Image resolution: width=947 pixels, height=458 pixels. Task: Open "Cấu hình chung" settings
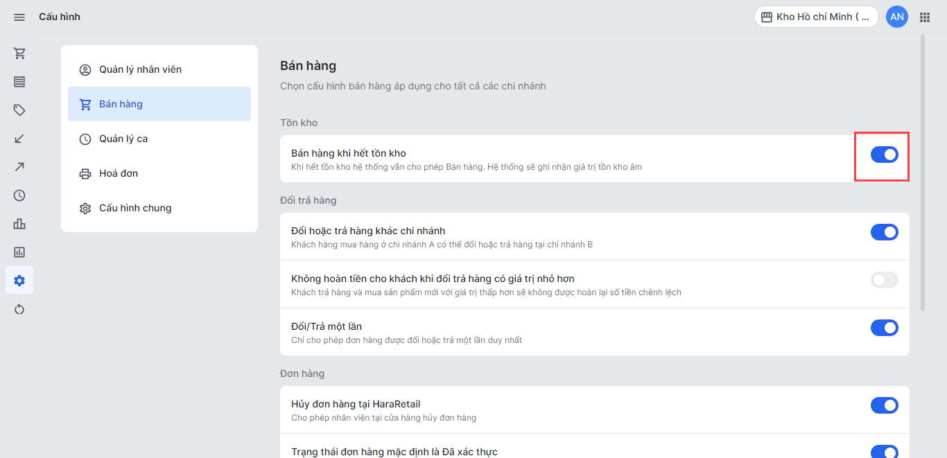[x=135, y=208]
